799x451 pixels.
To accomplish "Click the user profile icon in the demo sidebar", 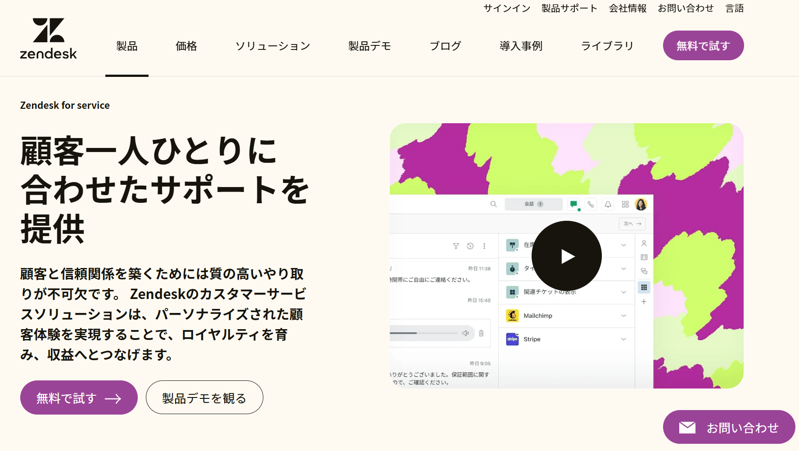I will click(x=644, y=243).
